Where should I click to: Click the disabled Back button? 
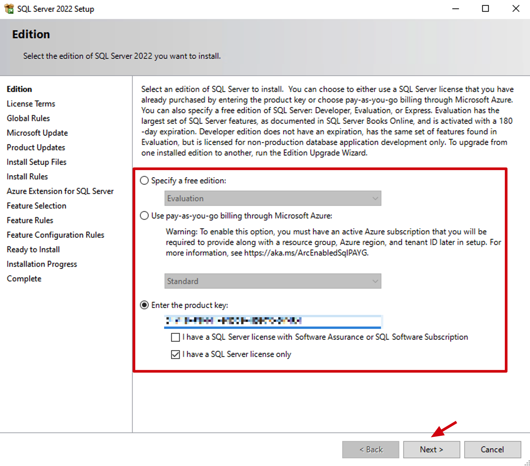[370, 449]
